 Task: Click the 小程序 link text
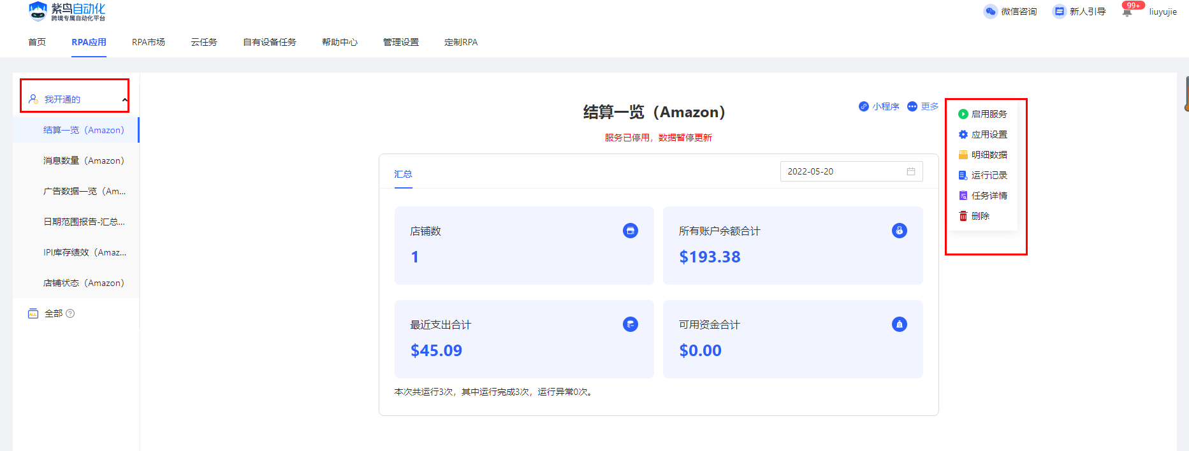886,106
